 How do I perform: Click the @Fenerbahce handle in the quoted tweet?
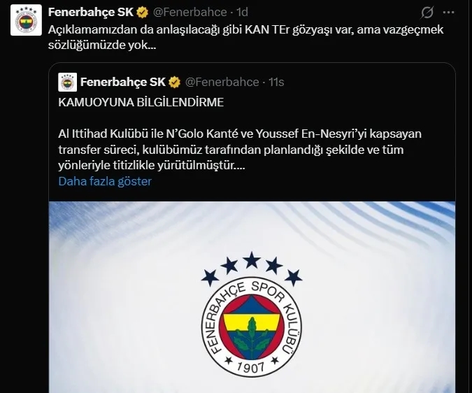(222, 82)
